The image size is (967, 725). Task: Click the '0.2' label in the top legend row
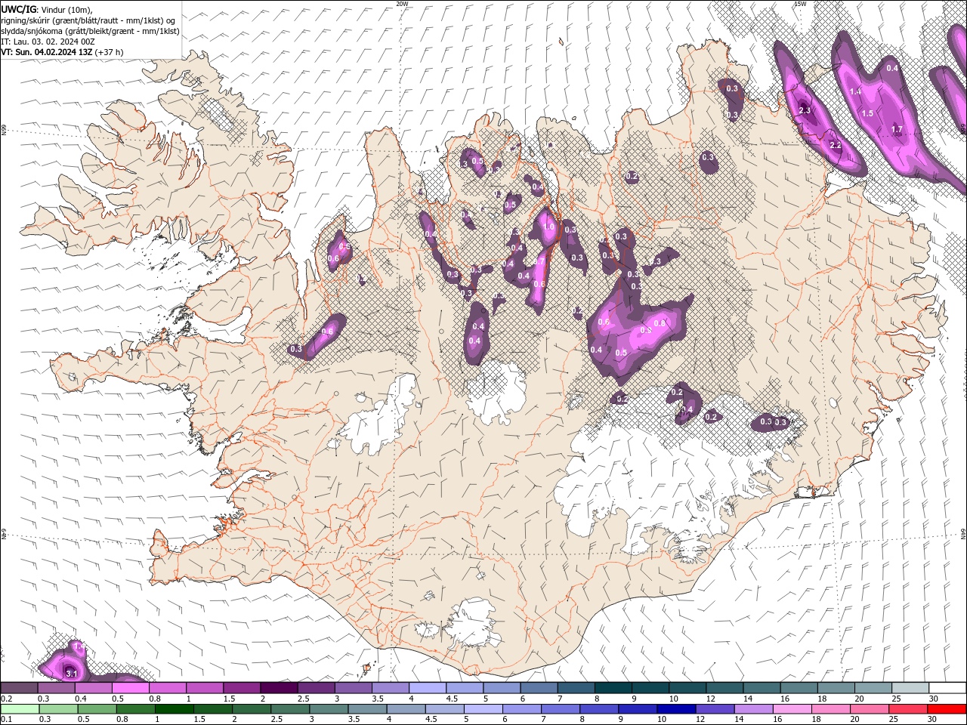pos(6,699)
